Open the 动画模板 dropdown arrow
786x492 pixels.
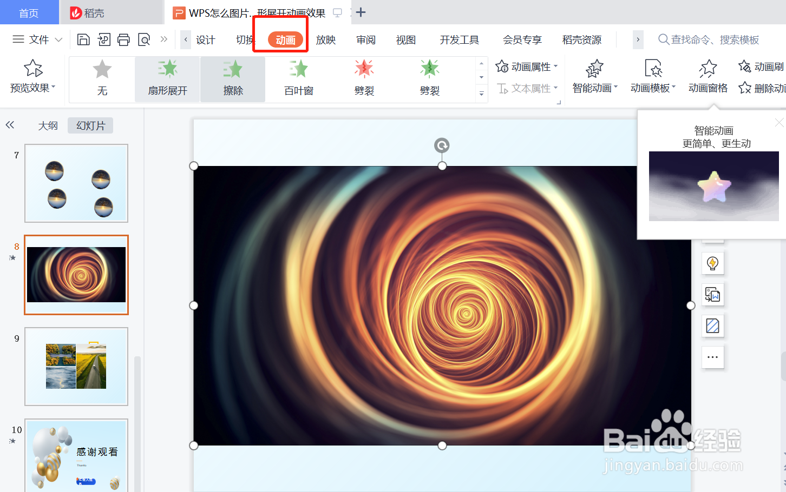(x=673, y=87)
